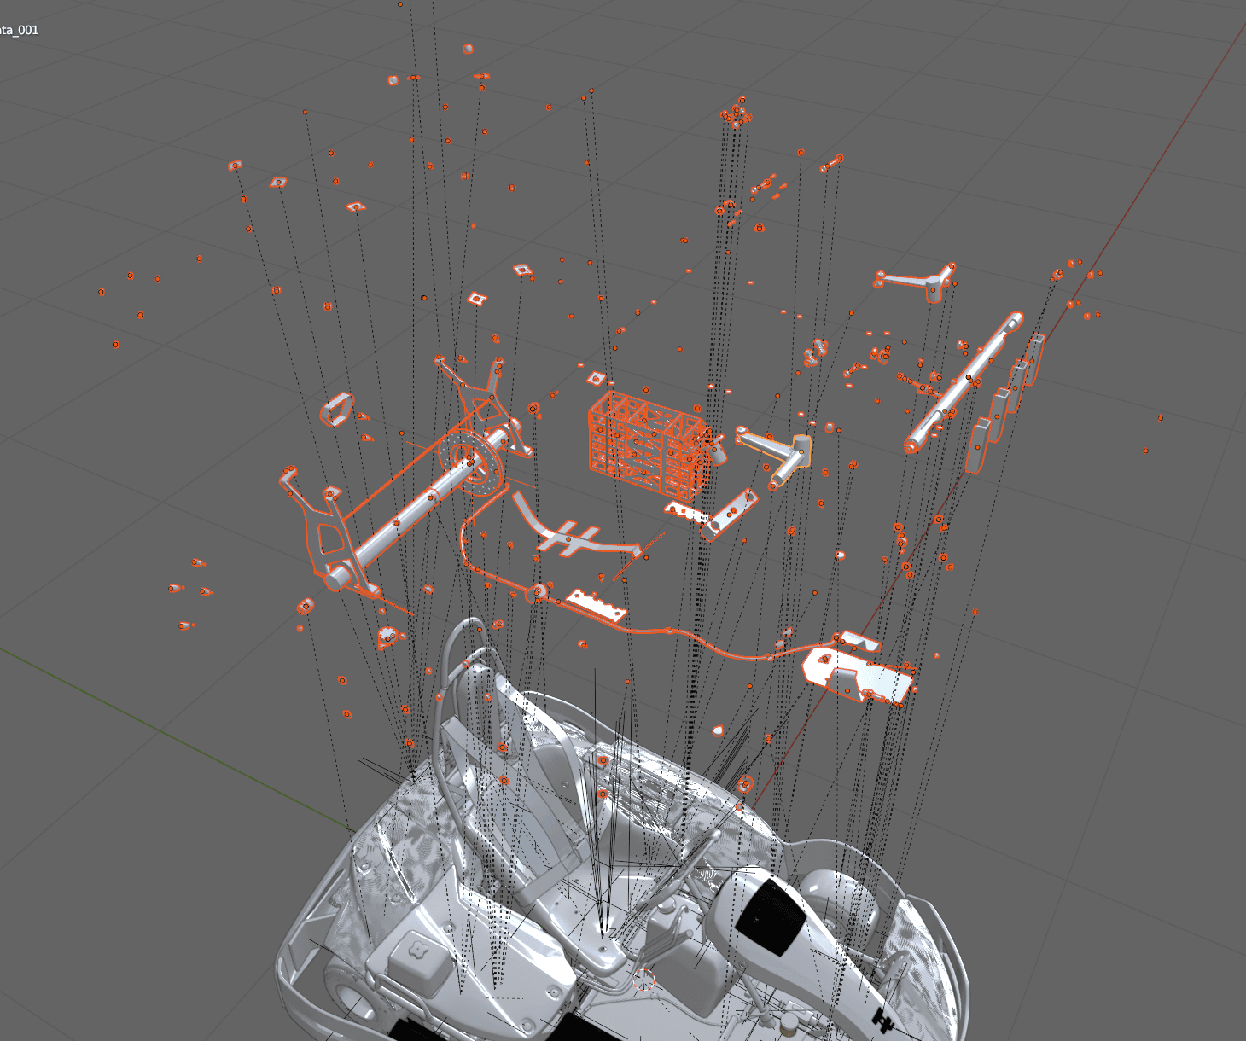Select the long steering column rod
Viewport: 1246px width, 1041px height.
pyautogui.click(x=964, y=382)
